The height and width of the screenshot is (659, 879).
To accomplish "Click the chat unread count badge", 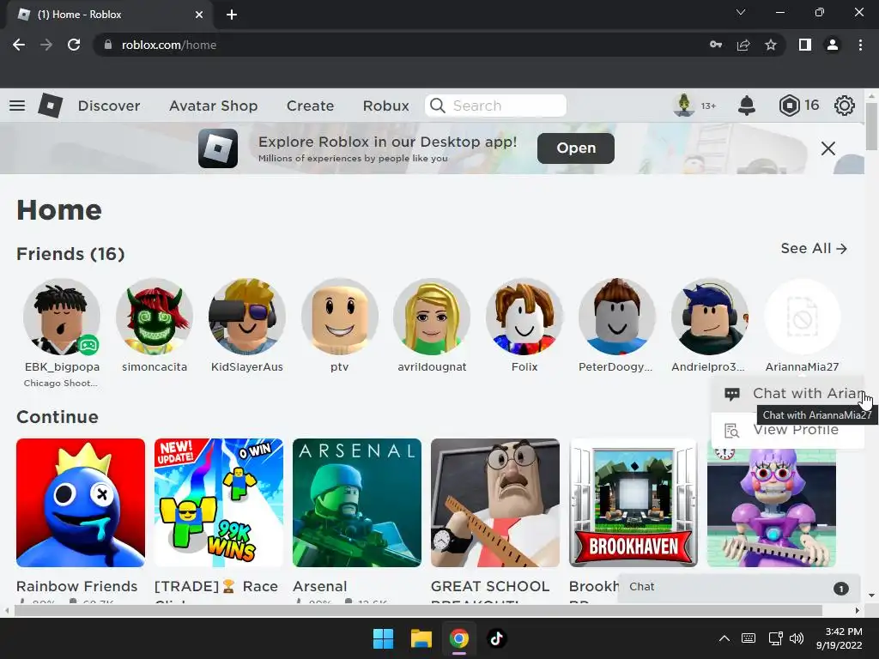I will click(840, 589).
